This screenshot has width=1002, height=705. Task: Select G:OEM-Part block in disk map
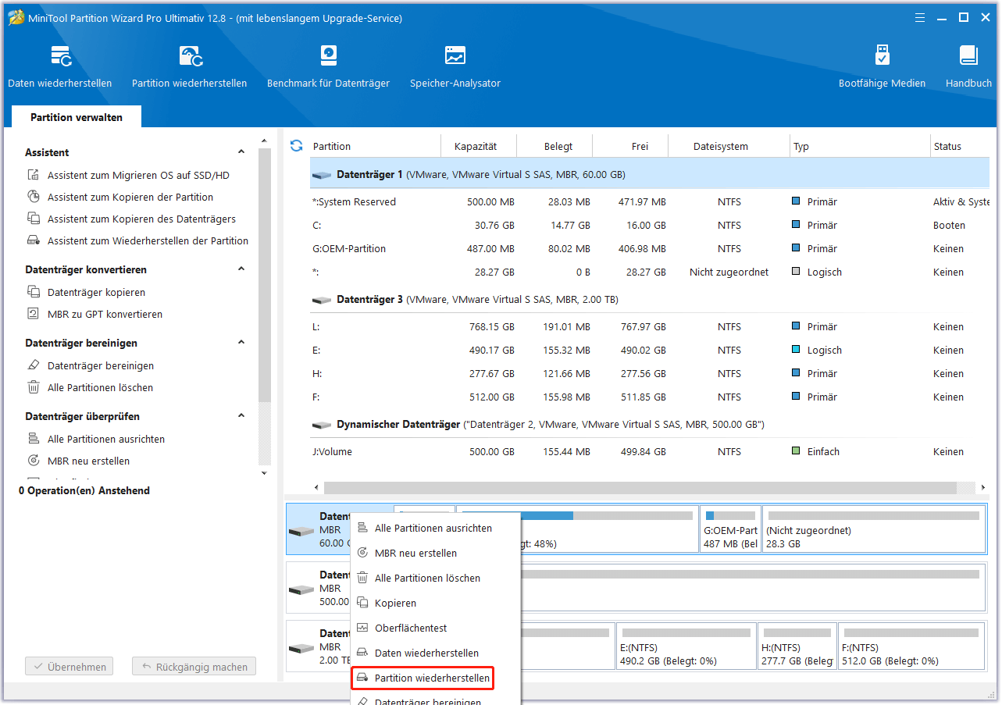(731, 529)
